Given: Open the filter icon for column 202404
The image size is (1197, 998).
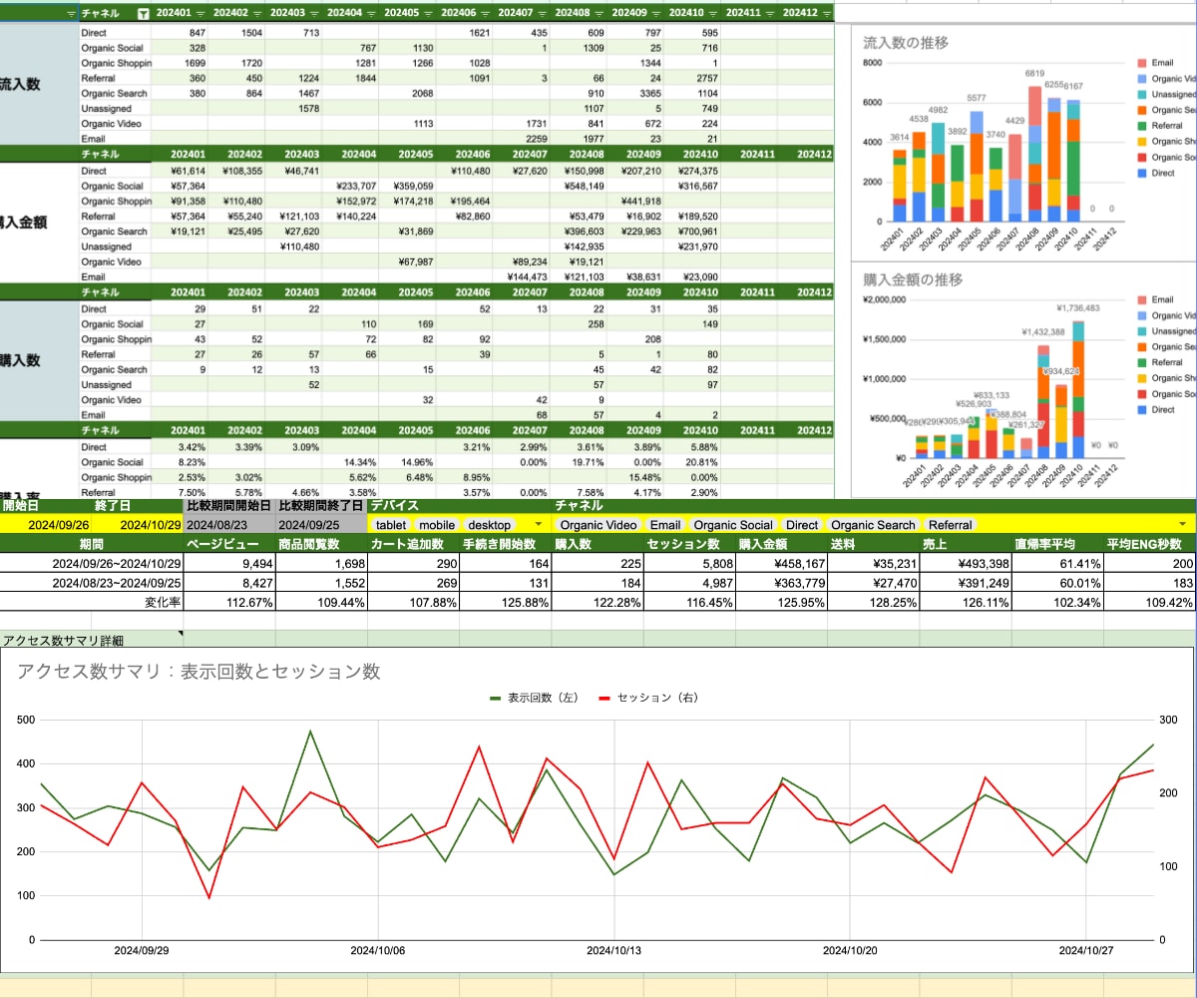Looking at the screenshot, I should coord(372,14).
